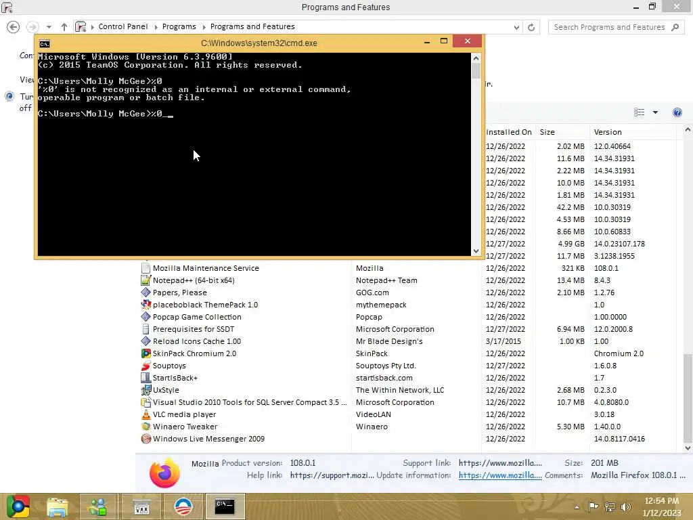Open Mozilla update information link

(500, 475)
